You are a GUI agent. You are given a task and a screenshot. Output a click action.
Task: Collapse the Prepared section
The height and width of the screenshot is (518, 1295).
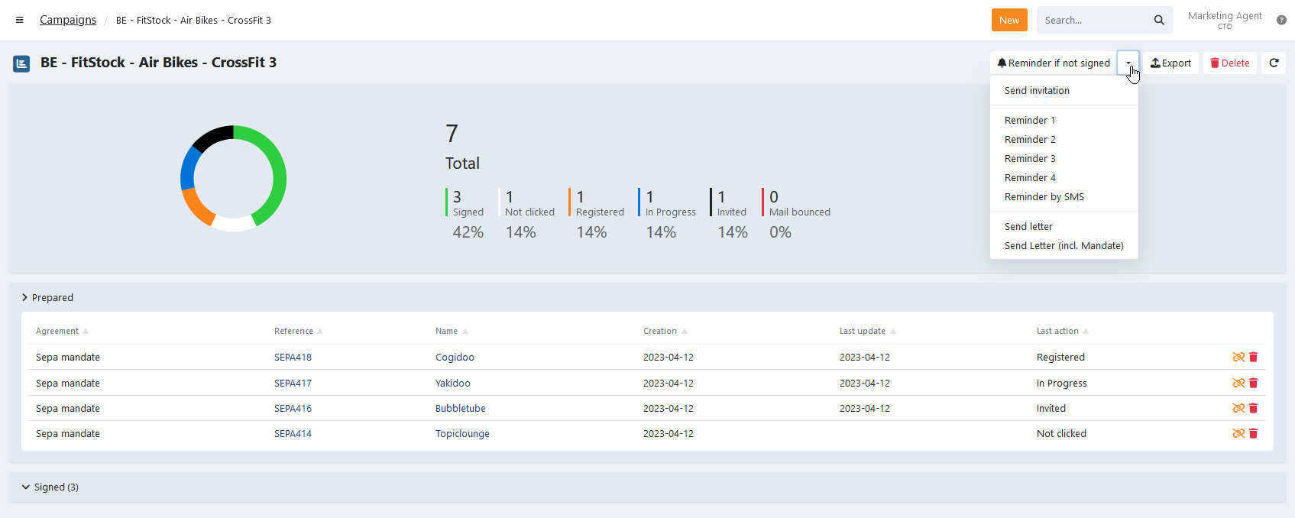47,297
